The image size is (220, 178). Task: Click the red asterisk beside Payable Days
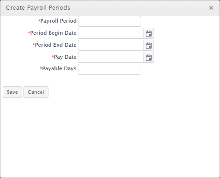(41, 68)
